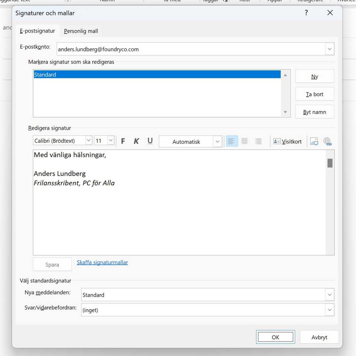
Task: Open Skaffa signaturmallar link
Action: click(x=102, y=262)
